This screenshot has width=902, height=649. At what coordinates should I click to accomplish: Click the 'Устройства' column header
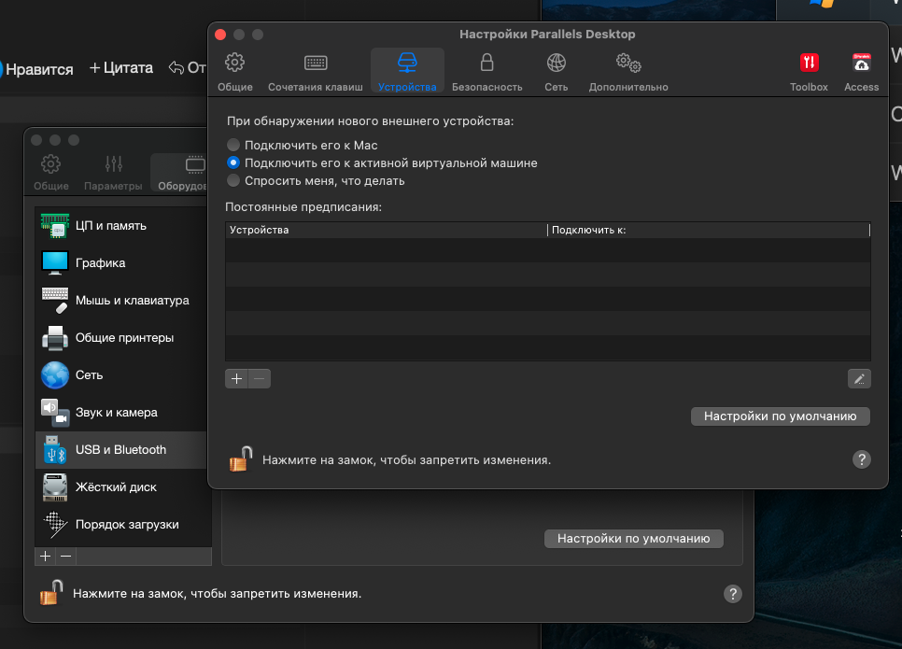pyautogui.click(x=385, y=230)
